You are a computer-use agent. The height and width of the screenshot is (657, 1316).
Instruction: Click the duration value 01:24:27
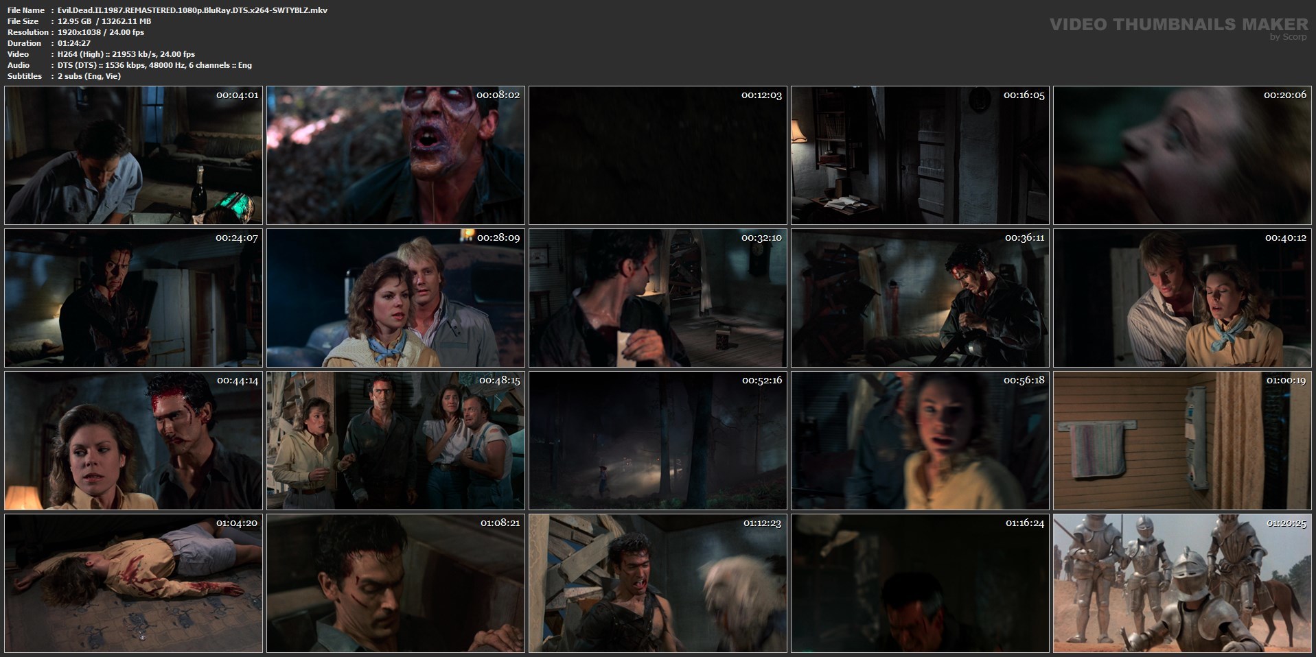[74, 43]
